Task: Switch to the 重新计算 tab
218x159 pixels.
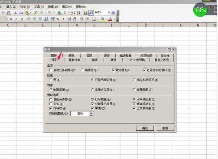Action: click(75, 60)
